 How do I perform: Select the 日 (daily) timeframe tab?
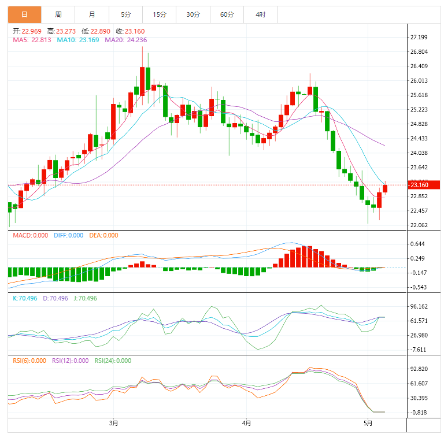pyautogui.click(x=25, y=14)
